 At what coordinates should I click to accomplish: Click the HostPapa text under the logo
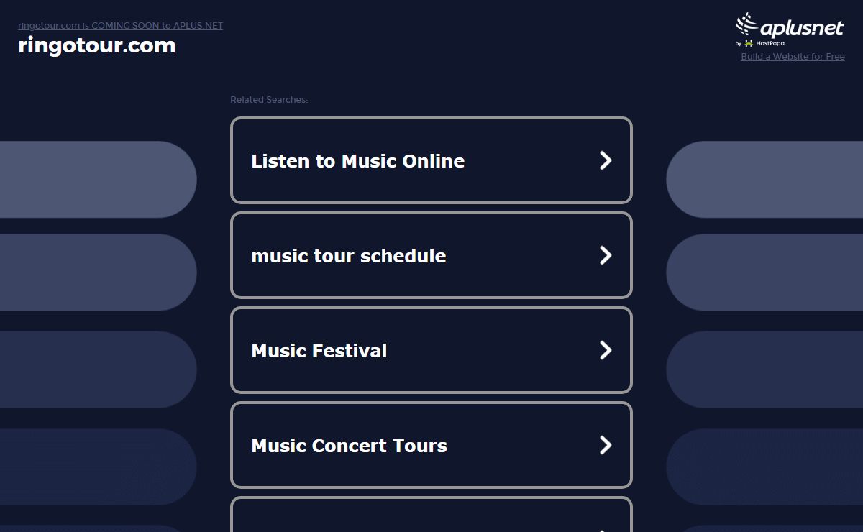[770, 43]
